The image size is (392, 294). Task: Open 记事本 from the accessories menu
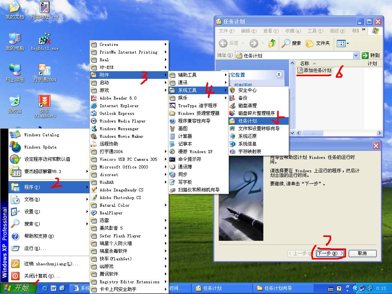click(x=199, y=144)
